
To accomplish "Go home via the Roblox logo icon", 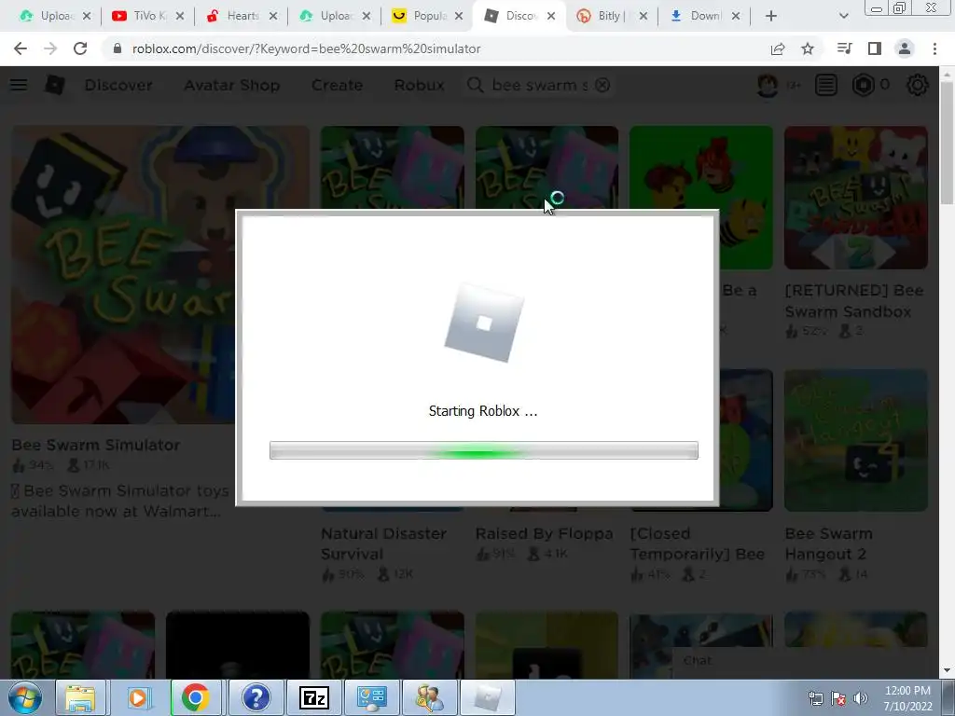I will [55, 85].
